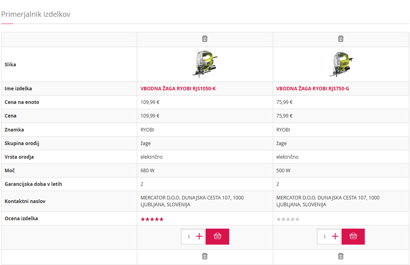Increase quantity for the RJS1050-K saw

199,237
